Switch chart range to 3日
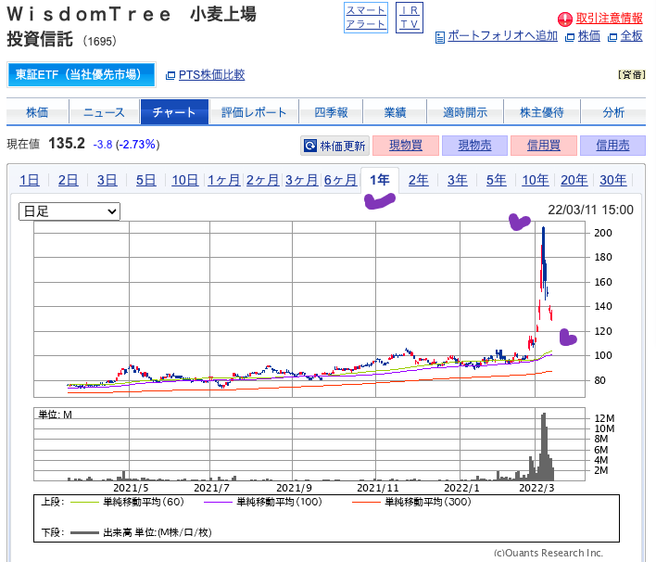656x562 pixels. [107, 180]
